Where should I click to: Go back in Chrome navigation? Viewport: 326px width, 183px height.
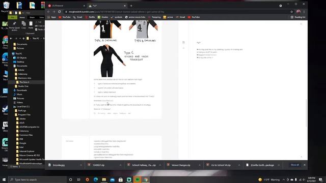[x=48, y=12]
